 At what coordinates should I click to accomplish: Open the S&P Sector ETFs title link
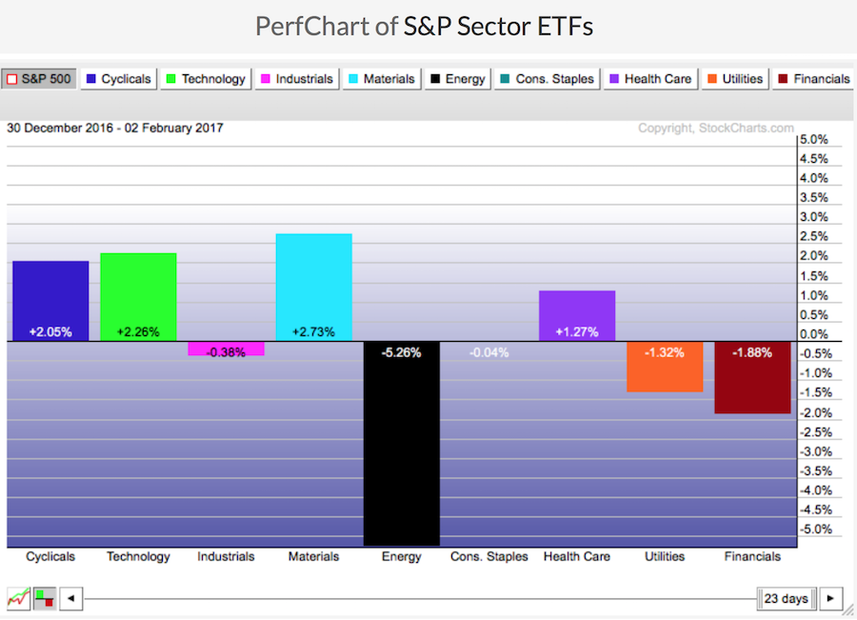[x=498, y=26]
